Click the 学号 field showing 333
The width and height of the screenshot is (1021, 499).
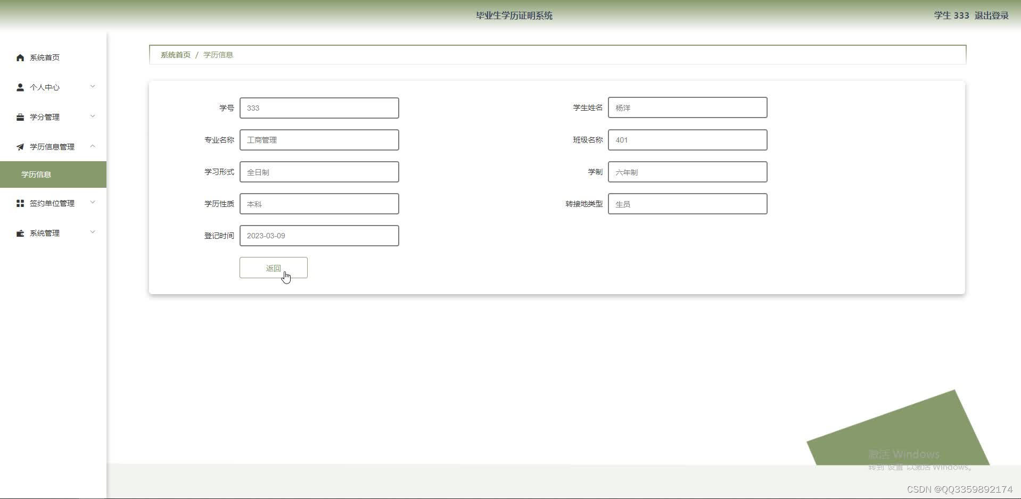pyautogui.click(x=319, y=108)
